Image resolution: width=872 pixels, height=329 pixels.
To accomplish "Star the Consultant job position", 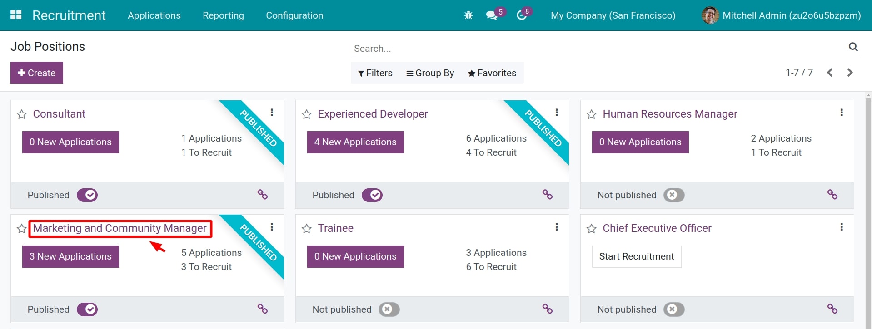I will click(x=21, y=114).
